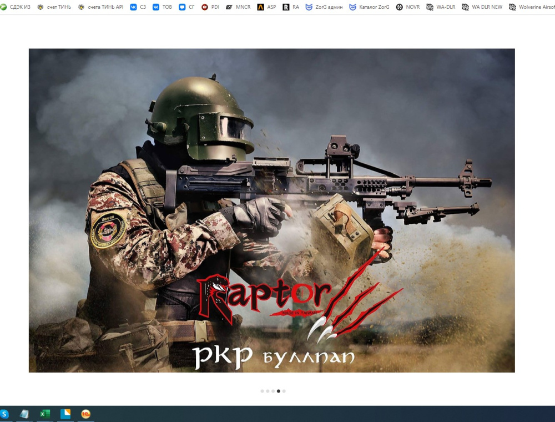Click the Raptor PKP Bullpup banner image
This screenshot has height=422, width=555.
pyautogui.click(x=272, y=210)
